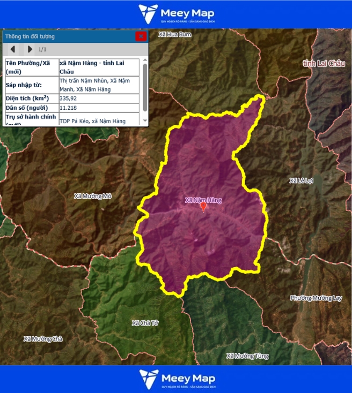Go to previous object with left arrow
The height and width of the screenshot is (393, 352).
point(13,49)
